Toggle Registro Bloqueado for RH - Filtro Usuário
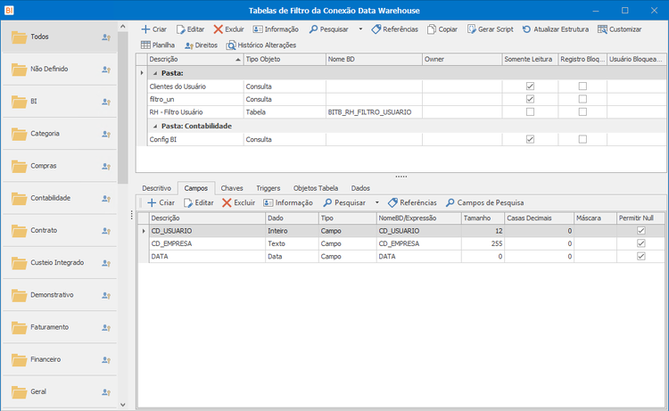The image size is (669, 411). 582,111
